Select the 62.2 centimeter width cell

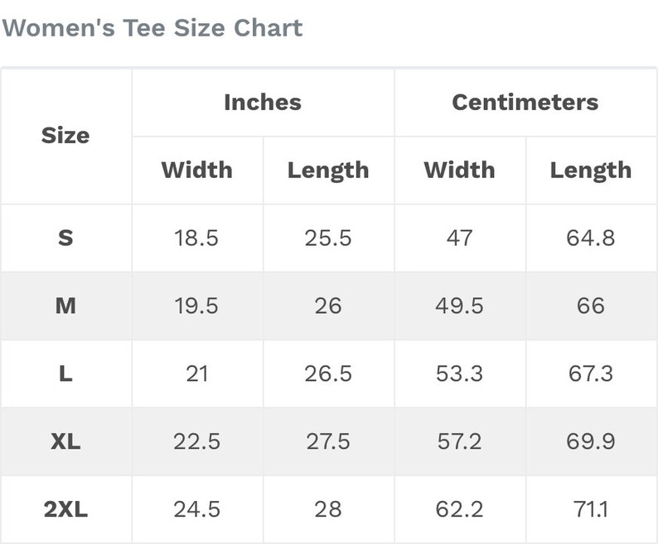pyautogui.click(x=459, y=509)
